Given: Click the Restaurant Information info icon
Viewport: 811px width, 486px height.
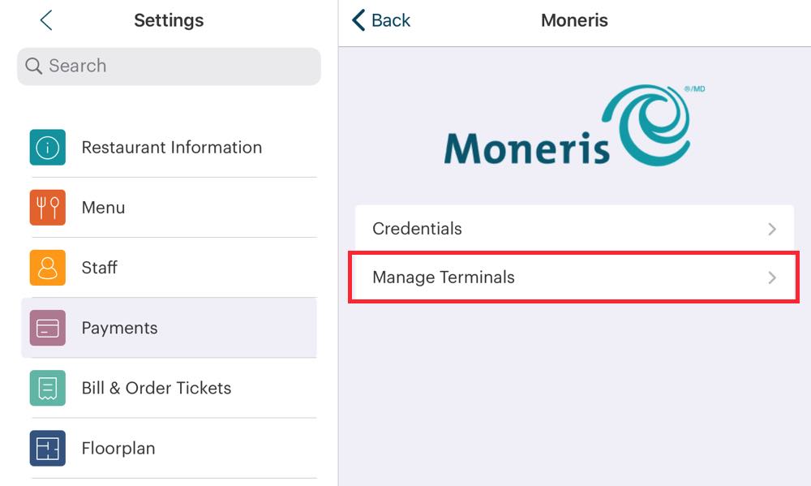Looking at the screenshot, I should tap(47, 147).
